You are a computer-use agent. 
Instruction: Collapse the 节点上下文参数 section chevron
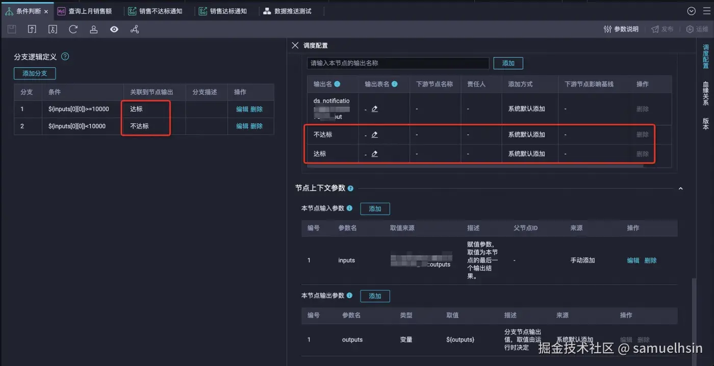pyautogui.click(x=680, y=189)
